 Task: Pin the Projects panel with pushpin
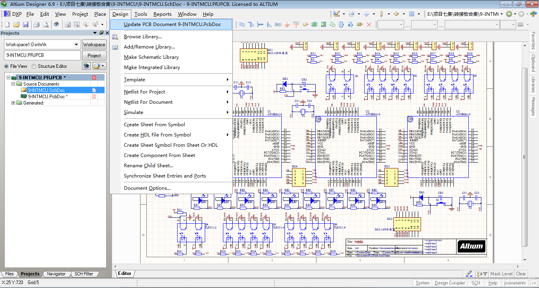[101, 33]
